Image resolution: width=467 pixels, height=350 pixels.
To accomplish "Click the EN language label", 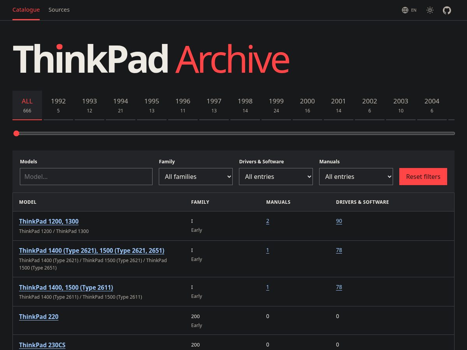I will point(414,10).
